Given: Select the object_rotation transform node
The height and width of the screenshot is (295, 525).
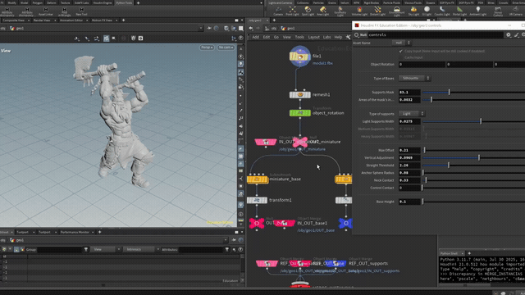Looking at the screenshot, I should point(299,113).
